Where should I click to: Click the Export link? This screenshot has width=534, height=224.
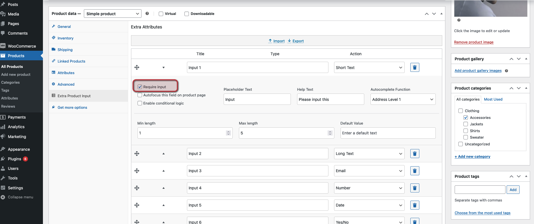click(x=296, y=41)
